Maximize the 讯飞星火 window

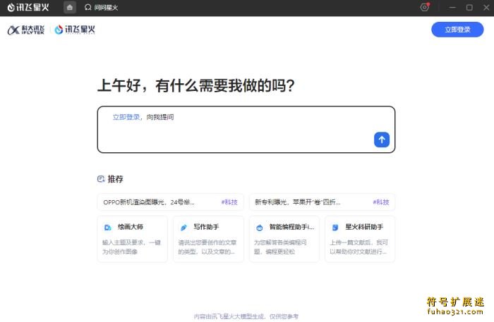coord(469,7)
